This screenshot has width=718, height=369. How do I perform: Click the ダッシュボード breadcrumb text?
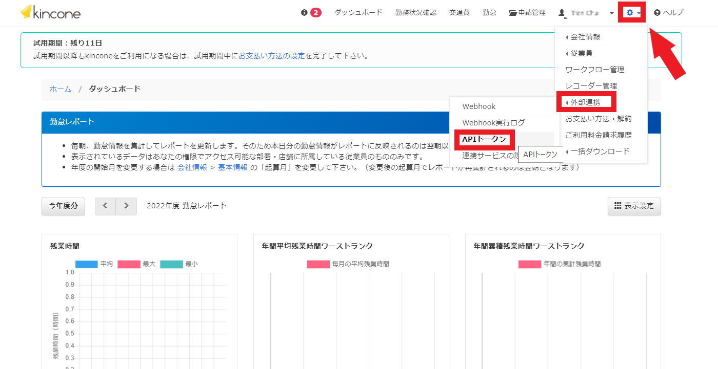click(115, 89)
